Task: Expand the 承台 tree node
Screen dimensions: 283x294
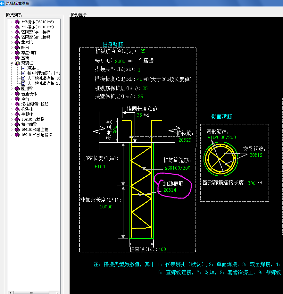Action: tap(12, 99)
